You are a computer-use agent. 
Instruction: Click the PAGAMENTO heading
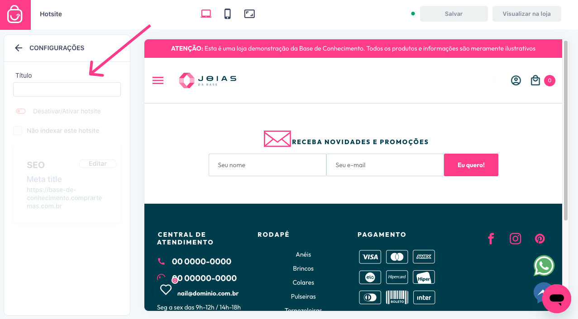coord(382,235)
